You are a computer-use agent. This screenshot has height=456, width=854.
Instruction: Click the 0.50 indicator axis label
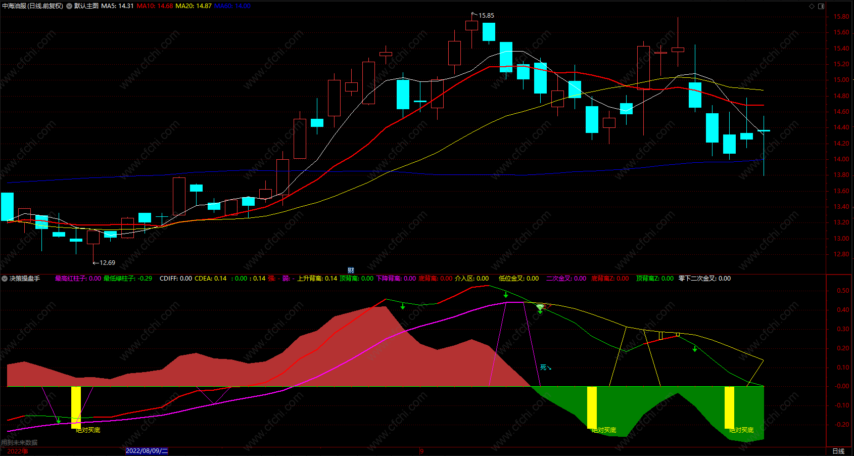coord(843,291)
